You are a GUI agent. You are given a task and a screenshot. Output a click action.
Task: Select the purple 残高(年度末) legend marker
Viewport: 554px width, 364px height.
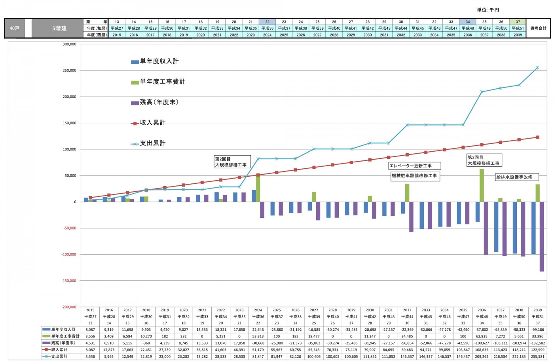coord(135,103)
